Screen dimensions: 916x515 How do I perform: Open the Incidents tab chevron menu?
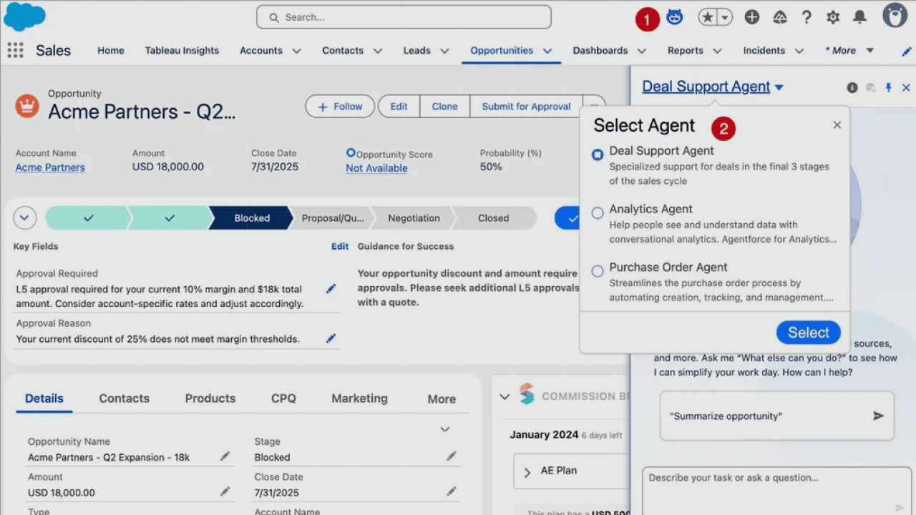[x=799, y=51]
